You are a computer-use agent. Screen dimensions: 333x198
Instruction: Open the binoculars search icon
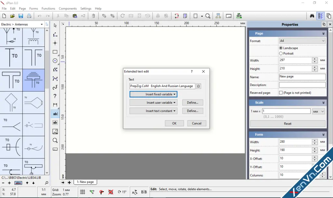[312, 16]
